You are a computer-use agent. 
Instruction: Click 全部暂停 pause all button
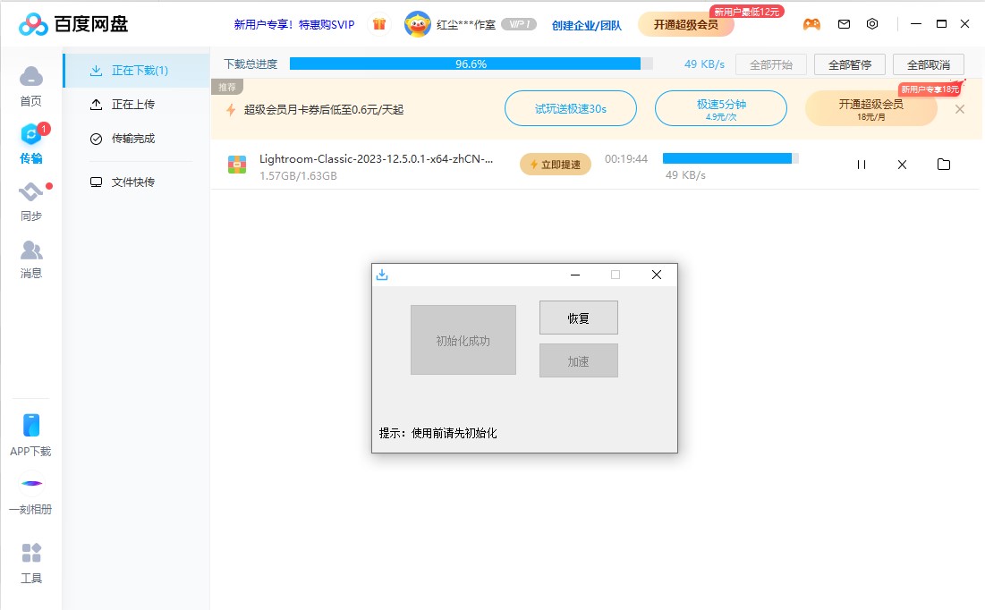point(849,64)
